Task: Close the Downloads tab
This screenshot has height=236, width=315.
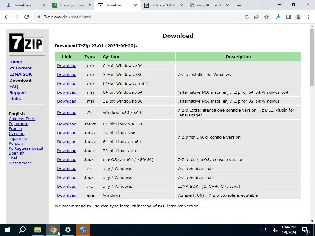Action: point(44,6)
